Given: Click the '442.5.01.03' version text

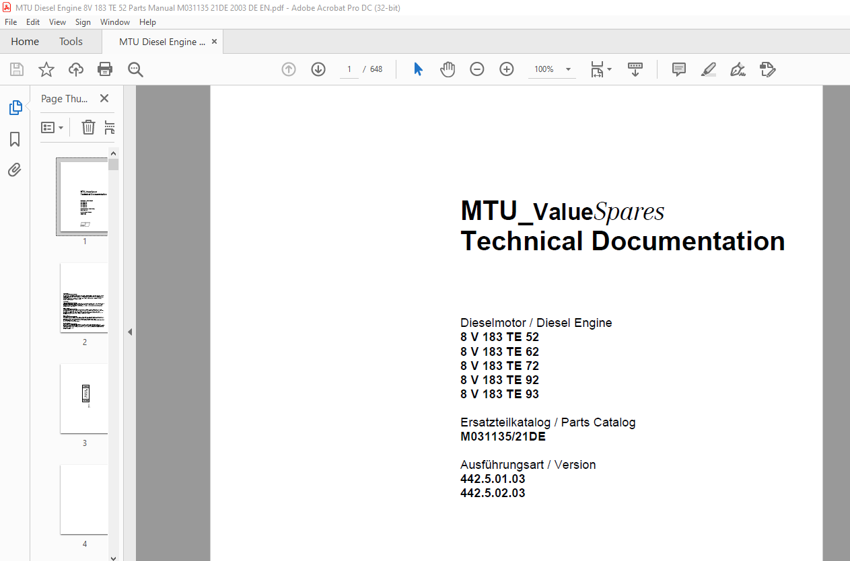Looking at the screenshot, I should coord(493,479).
